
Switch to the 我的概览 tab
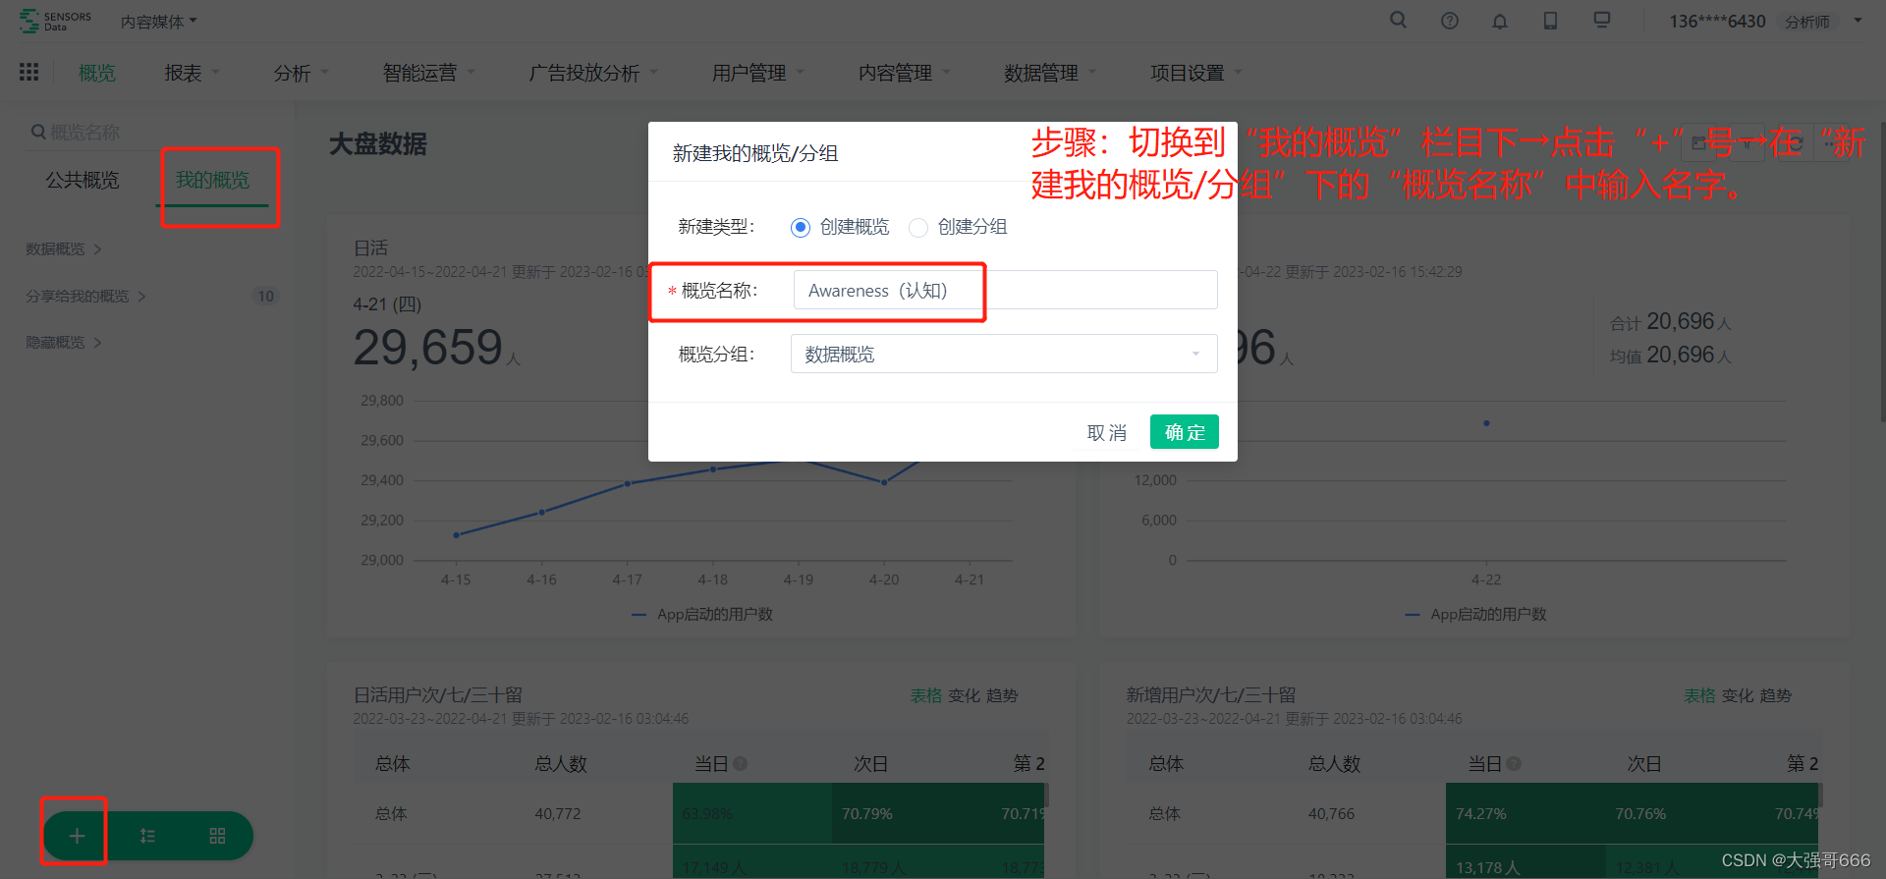[x=212, y=180]
